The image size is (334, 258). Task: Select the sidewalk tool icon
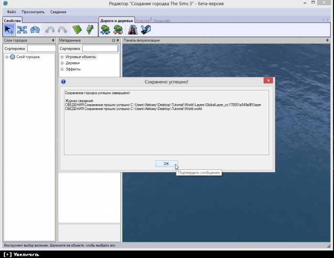point(146,30)
